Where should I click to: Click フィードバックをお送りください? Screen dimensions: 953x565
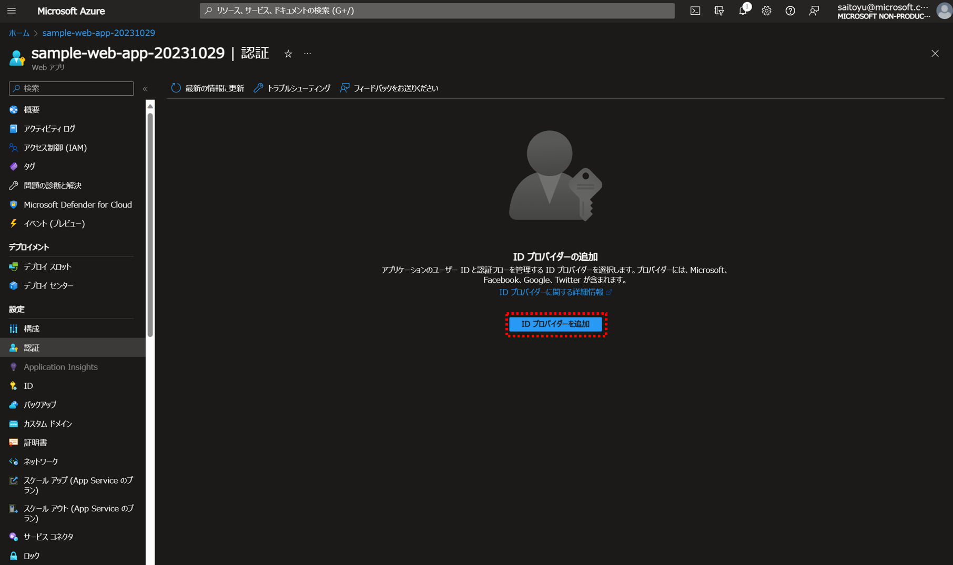(x=389, y=88)
